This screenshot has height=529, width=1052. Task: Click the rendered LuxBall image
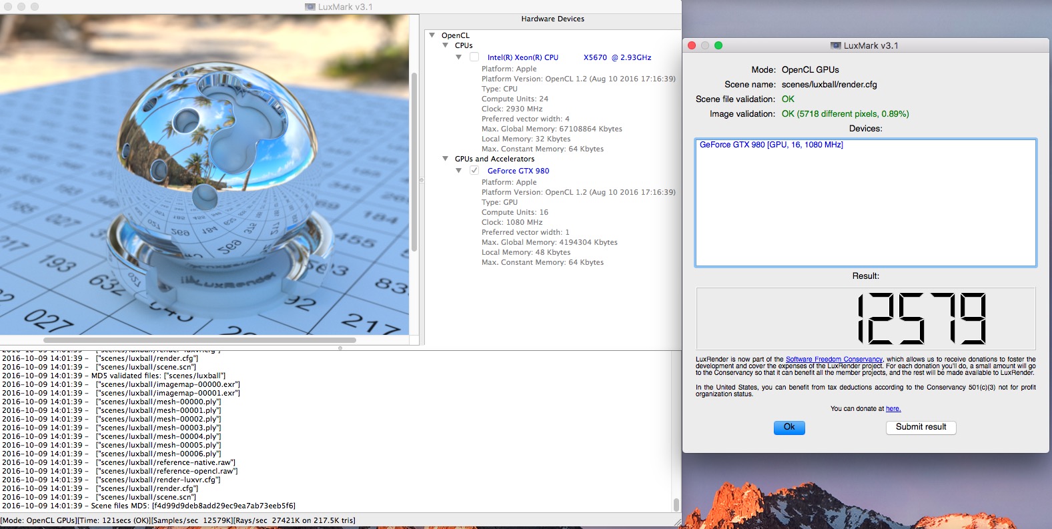point(204,174)
